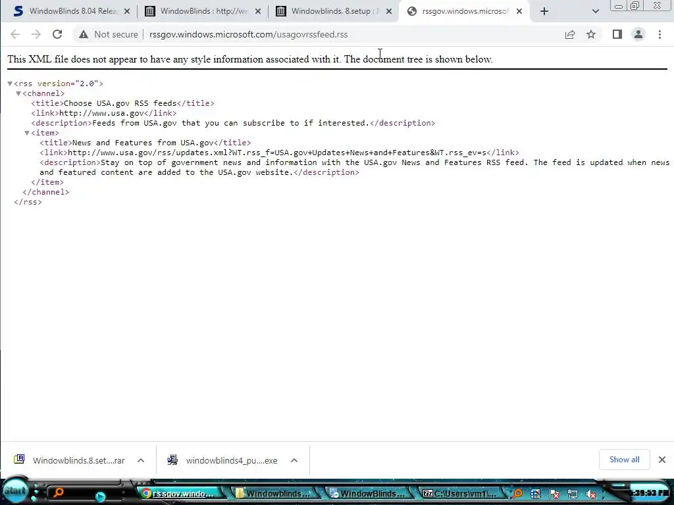Select the rssgov.windows.microsoft tab
The image size is (674, 505).
(x=464, y=11)
